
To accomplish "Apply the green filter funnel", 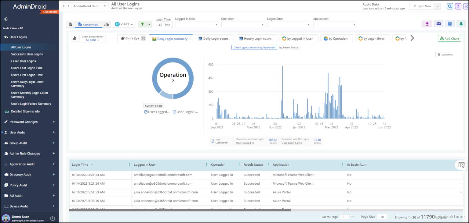I will pyautogui.click(x=142, y=23).
